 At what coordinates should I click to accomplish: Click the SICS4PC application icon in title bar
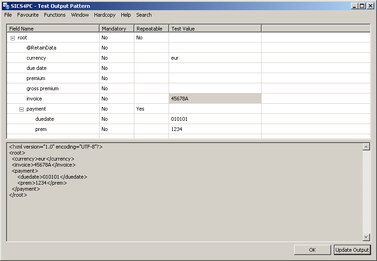[x=6, y=6]
